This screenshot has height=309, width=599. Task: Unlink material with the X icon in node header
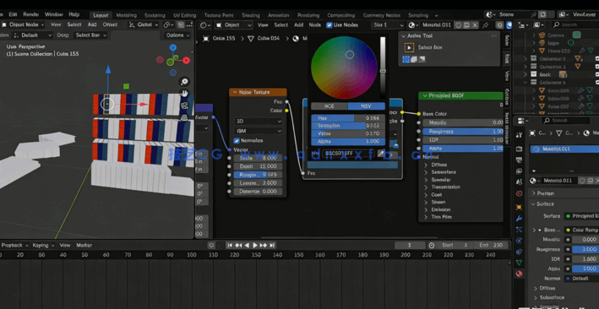(x=475, y=25)
